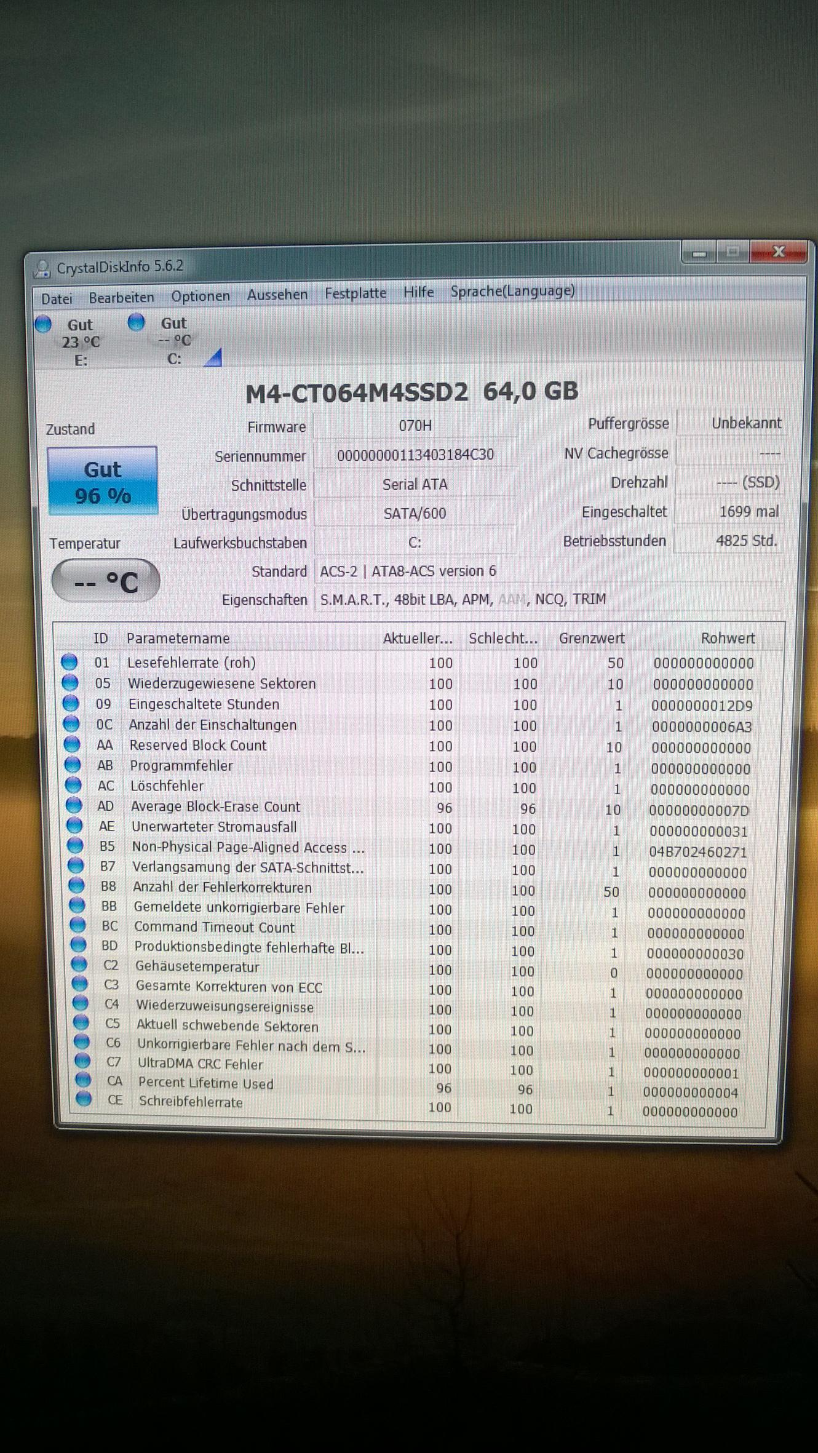The image size is (818, 1453).
Task: Click the status orb for Produktionsbedingte fehlerhafte Blöcke
Action: (78, 945)
